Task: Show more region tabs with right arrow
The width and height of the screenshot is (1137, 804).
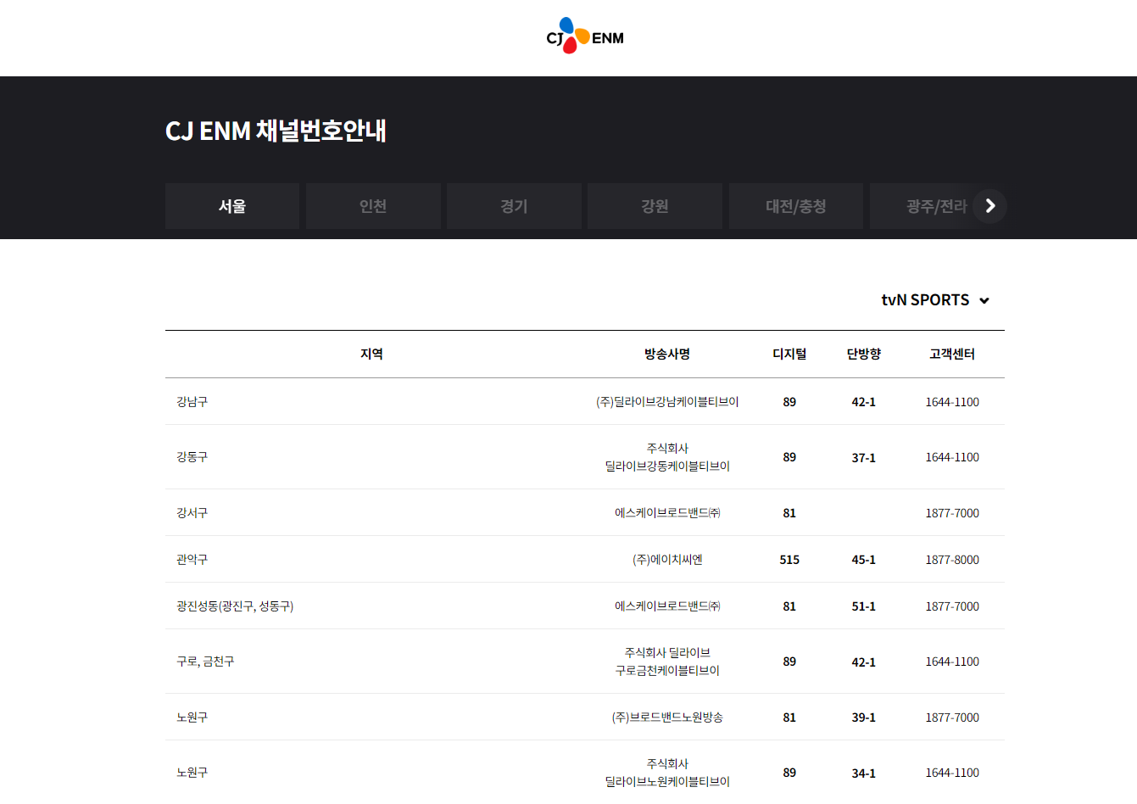Action: (989, 206)
